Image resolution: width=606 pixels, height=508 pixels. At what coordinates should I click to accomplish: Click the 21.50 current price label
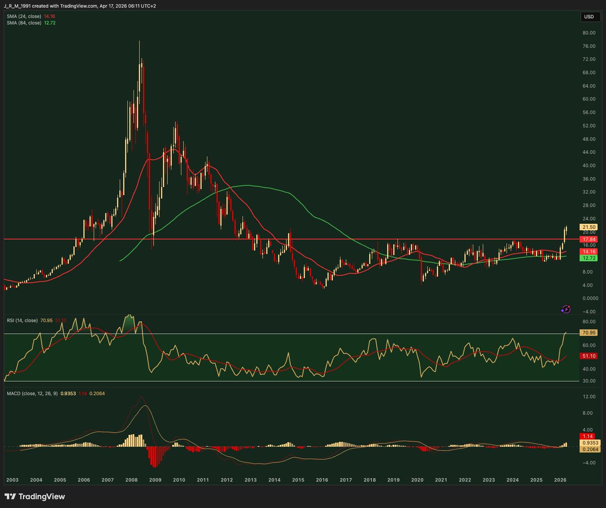589,227
